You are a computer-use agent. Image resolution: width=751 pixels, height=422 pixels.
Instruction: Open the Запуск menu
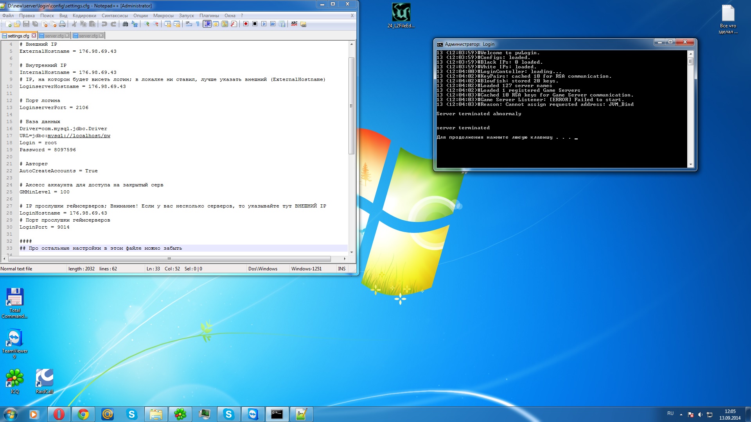(x=187, y=16)
